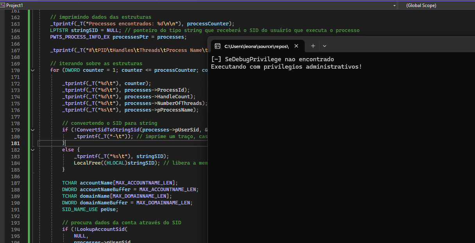Select the C:\Users\leona\source\repos terminal tab
Screen dimensions: 475x243
click(x=256, y=46)
